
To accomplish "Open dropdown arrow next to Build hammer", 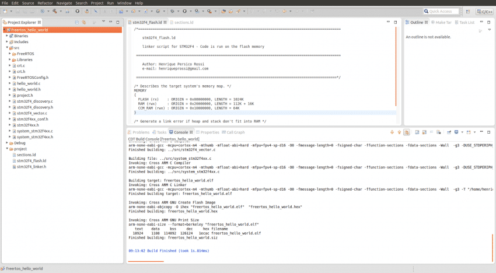I will coord(61,12).
